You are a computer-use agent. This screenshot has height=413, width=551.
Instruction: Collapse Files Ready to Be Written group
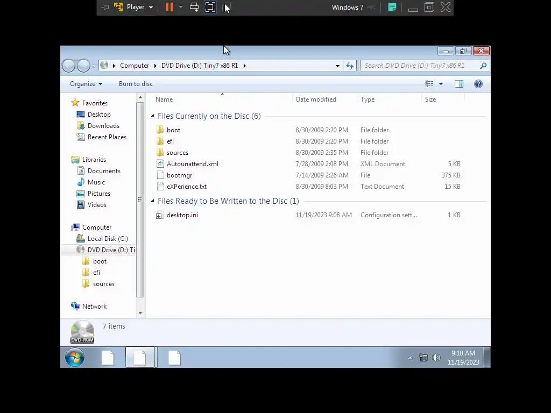152,201
